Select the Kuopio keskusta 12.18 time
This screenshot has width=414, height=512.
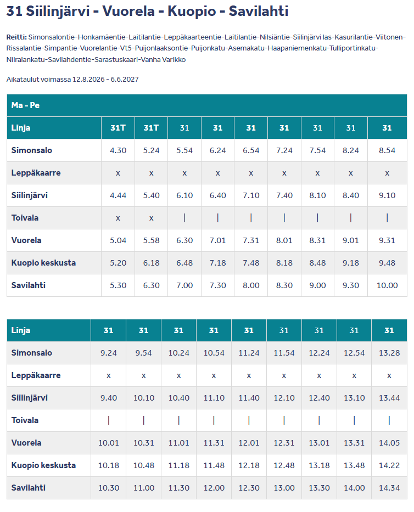coord(249,465)
